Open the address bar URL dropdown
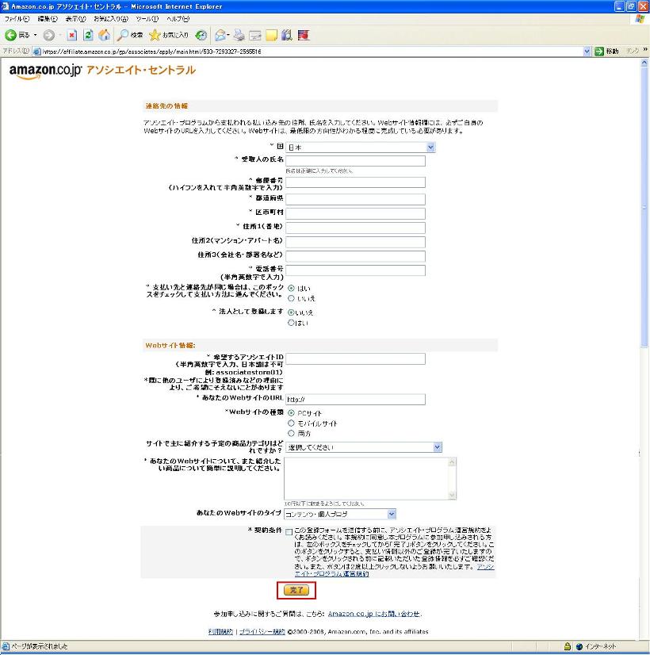Screen dimensions: 650x655 (587, 52)
